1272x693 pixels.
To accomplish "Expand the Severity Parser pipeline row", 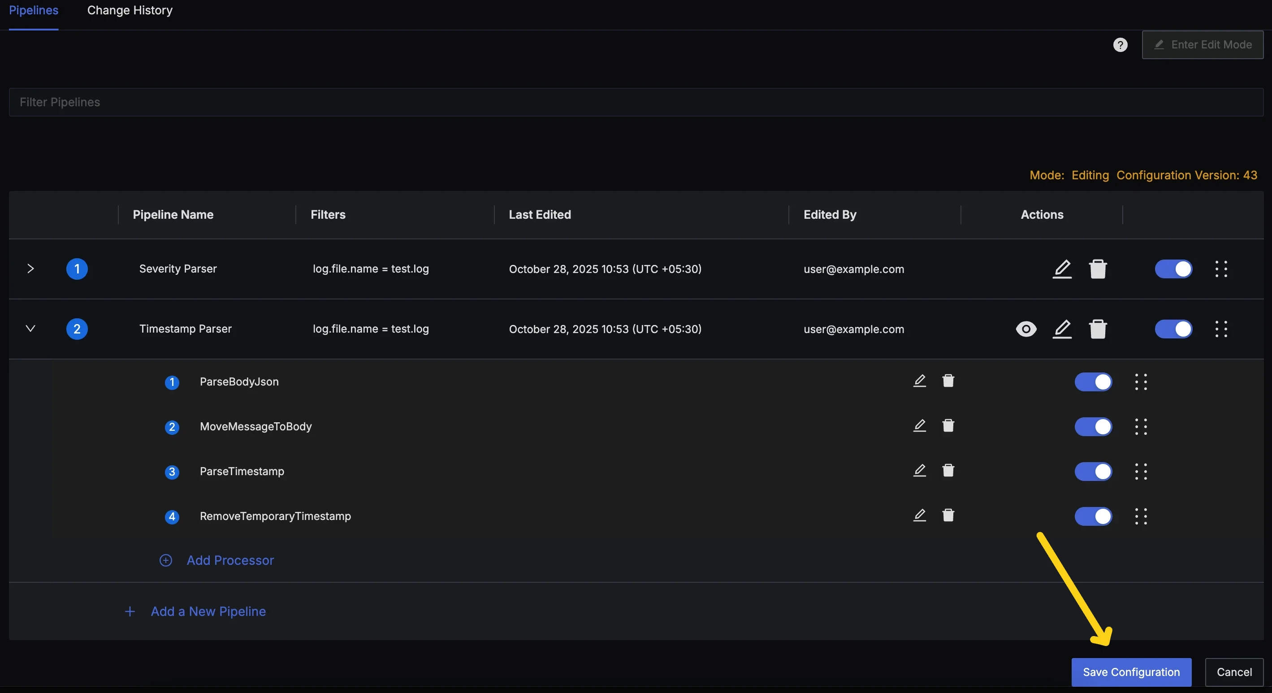I will coord(30,268).
